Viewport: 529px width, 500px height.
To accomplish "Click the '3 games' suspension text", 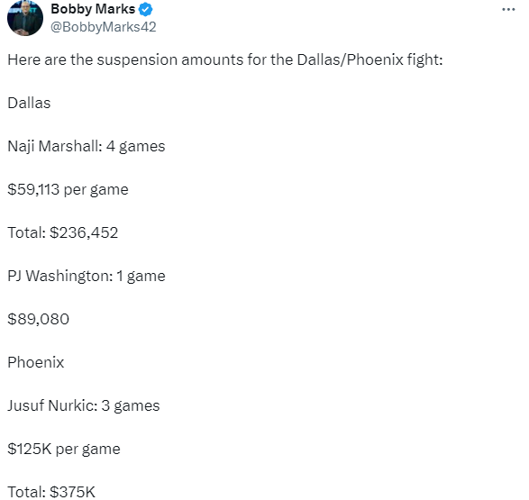I will click(x=131, y=405).
